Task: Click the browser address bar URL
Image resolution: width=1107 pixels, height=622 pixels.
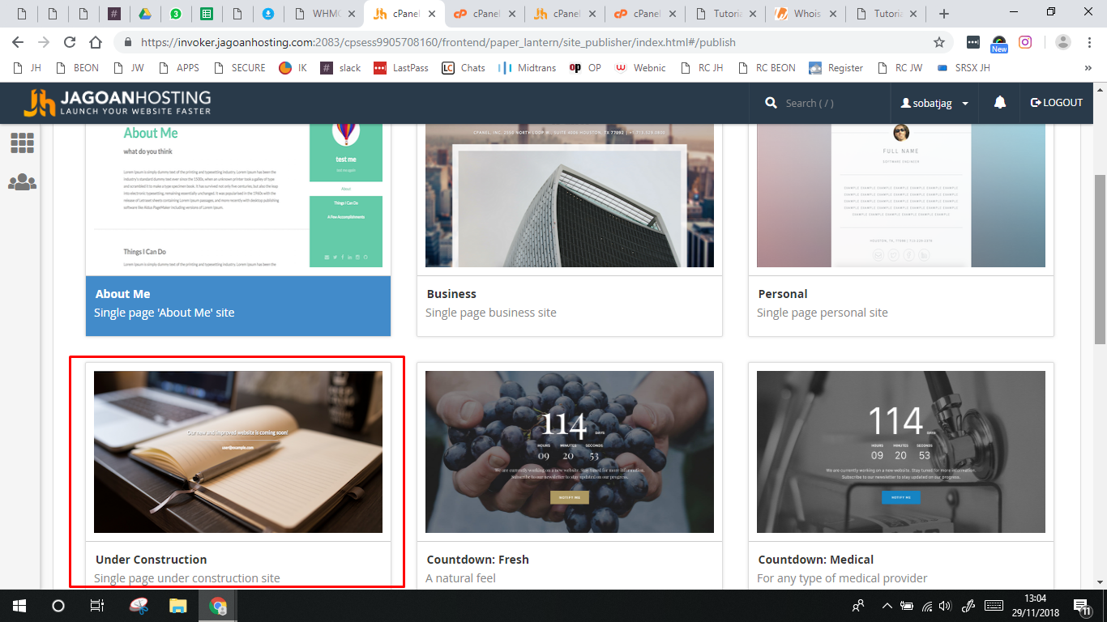Action: 438,43
